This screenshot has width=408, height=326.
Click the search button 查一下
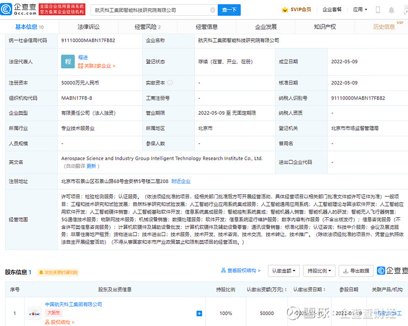tap(229, 10)
